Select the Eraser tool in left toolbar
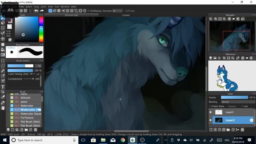The image size is (256, 144). point(3,23)
